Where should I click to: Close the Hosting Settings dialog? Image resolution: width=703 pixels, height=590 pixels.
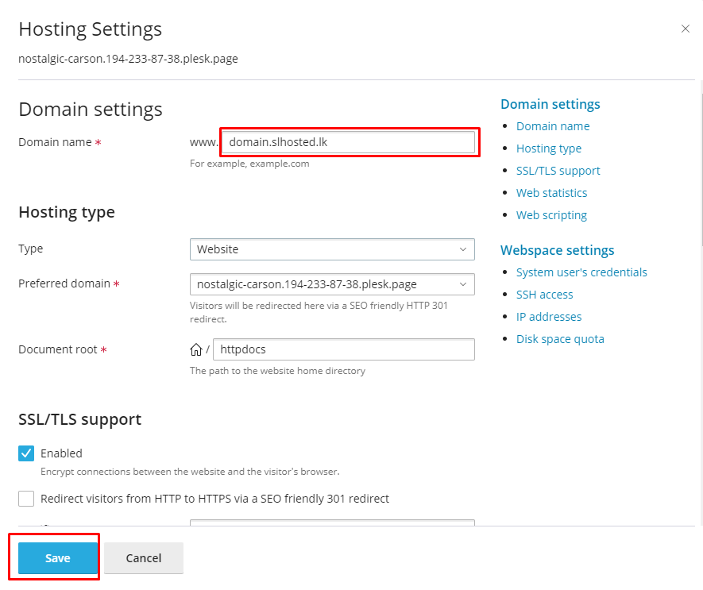(686, 29)
